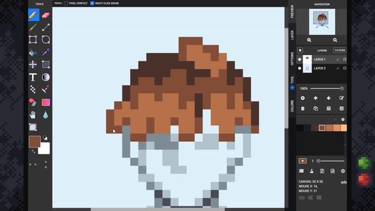The image size is (375, 211).
Task: Select the Gradient tool
Action: pos(46,103)
